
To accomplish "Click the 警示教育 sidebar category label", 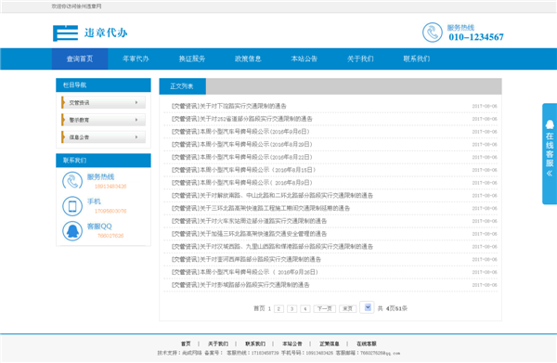I will (79, 120).
